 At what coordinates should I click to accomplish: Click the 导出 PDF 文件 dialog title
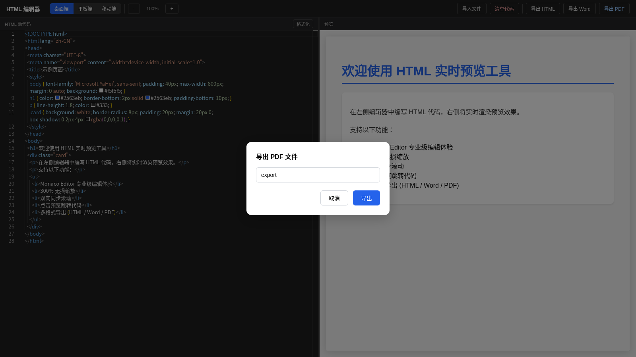click(277, 157)
